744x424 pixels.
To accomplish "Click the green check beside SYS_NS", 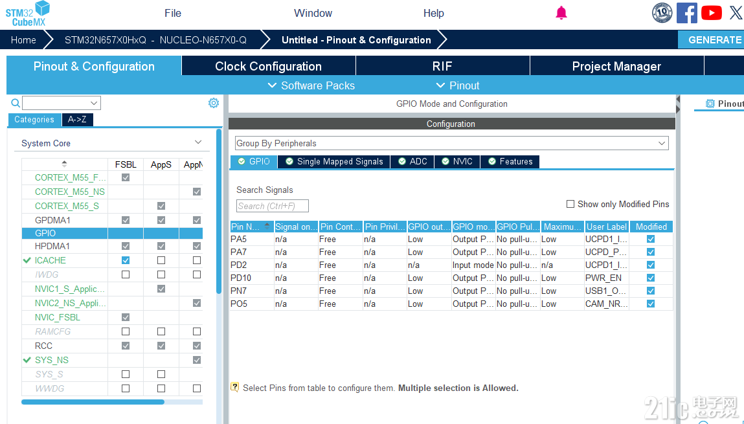I will coord(27,360).
